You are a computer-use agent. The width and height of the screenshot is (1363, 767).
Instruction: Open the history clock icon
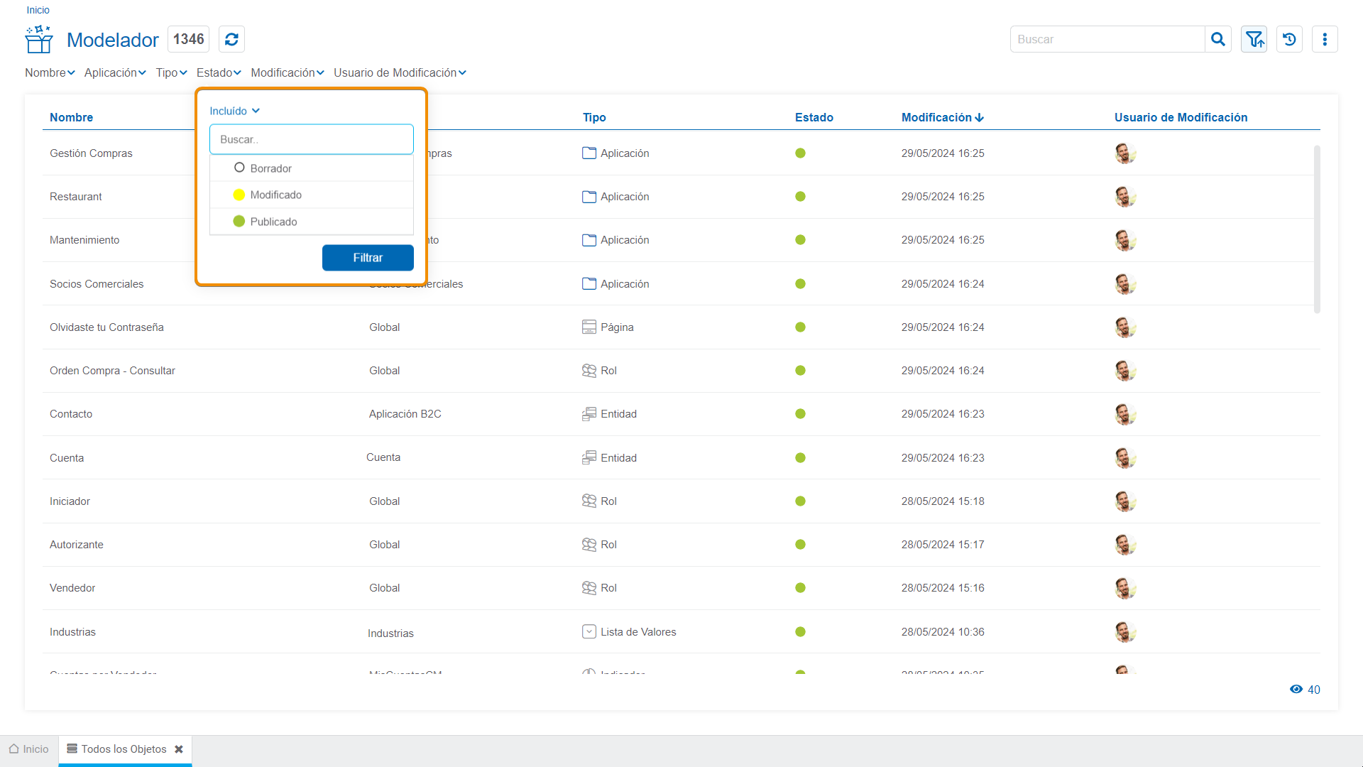coord(1289,39)
